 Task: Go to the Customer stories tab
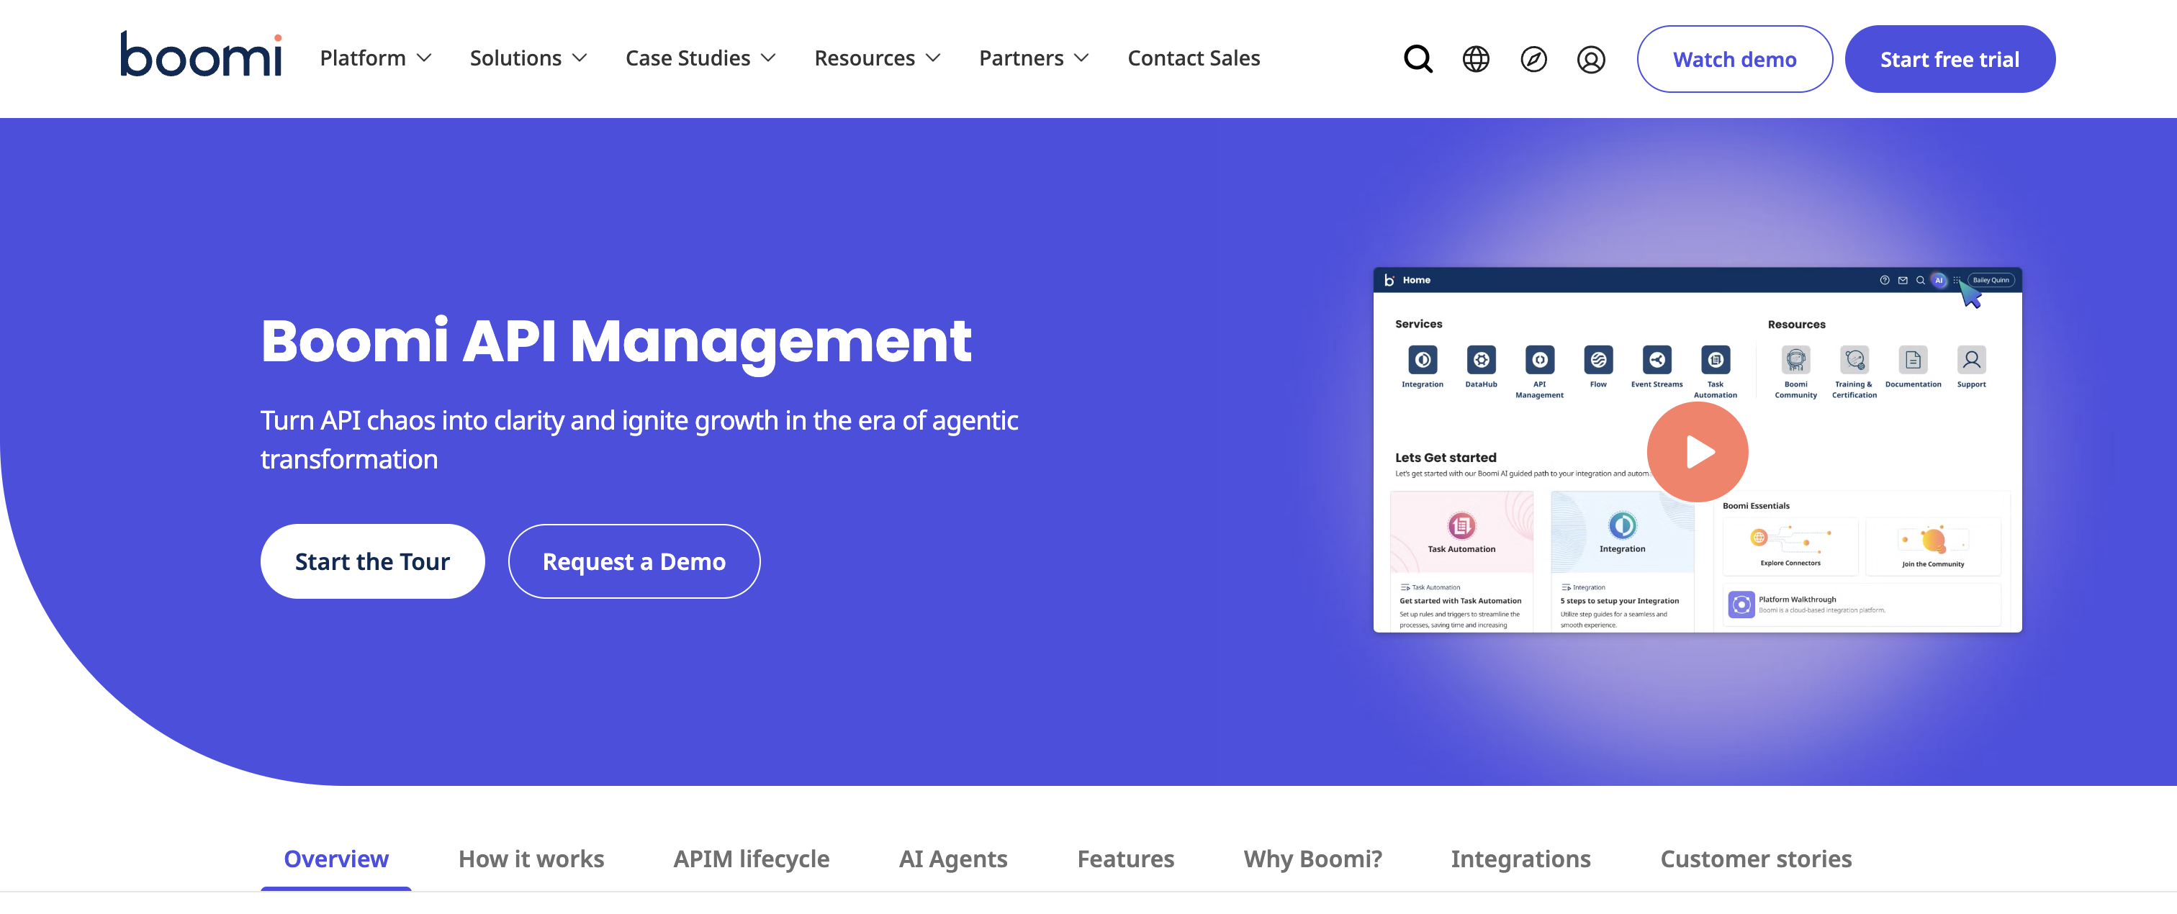click(1755, 859)
